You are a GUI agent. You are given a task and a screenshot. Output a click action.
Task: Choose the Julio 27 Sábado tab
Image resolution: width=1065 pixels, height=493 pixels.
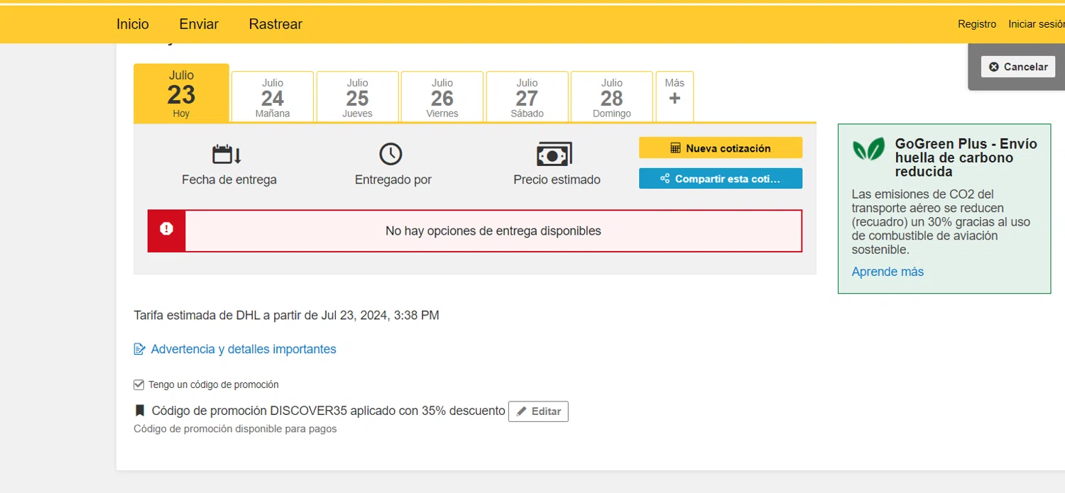(x=527, y=96)
